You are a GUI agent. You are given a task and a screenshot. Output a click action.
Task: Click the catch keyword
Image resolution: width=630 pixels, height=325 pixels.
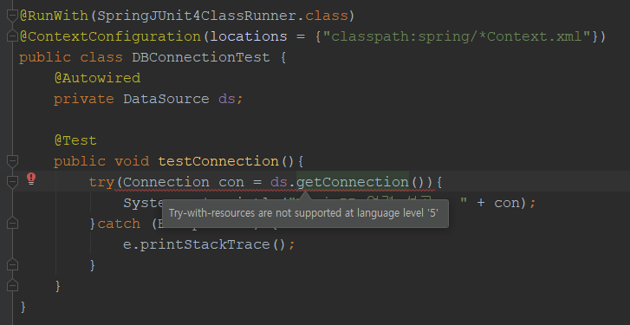(119, 224)
